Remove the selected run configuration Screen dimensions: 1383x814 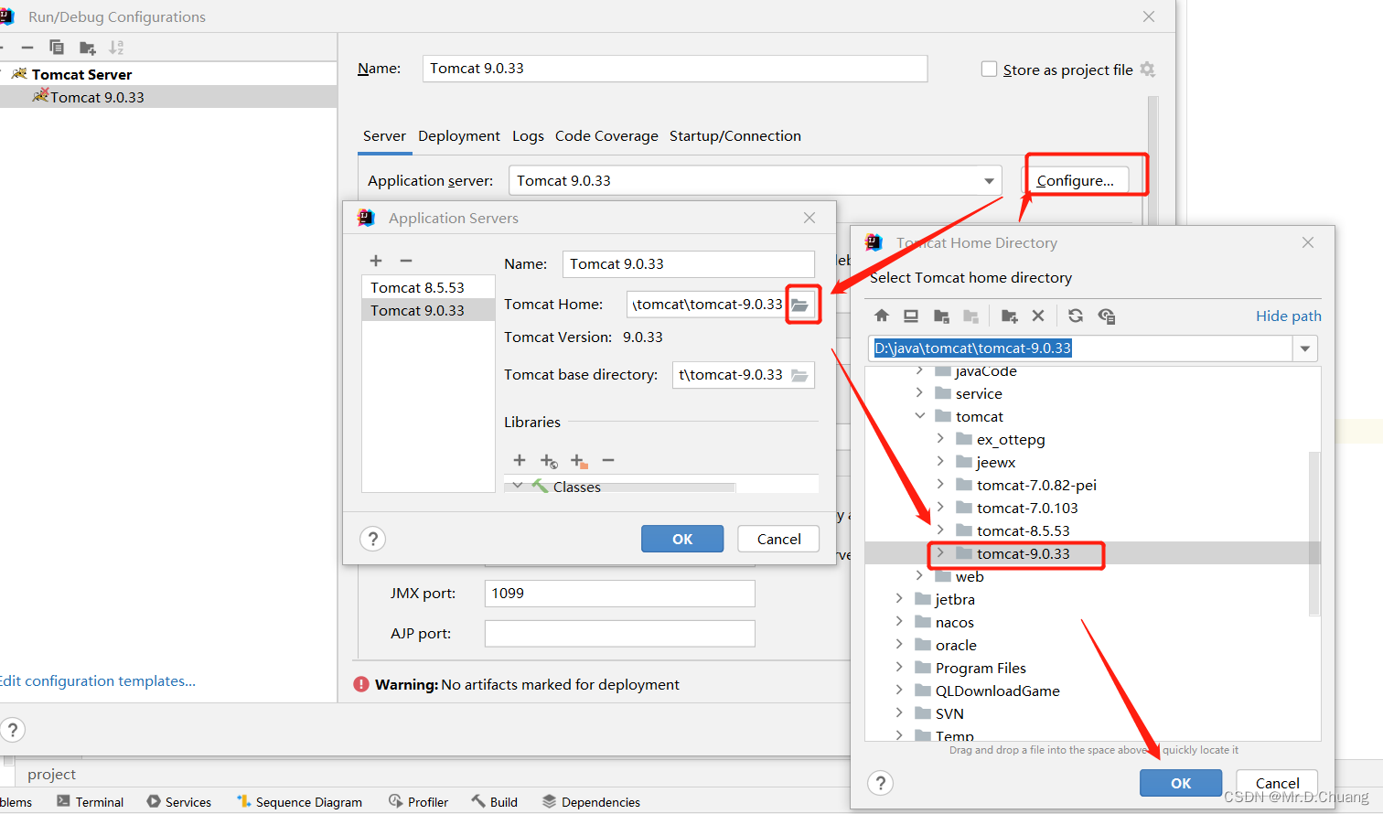tap(27, 48)
